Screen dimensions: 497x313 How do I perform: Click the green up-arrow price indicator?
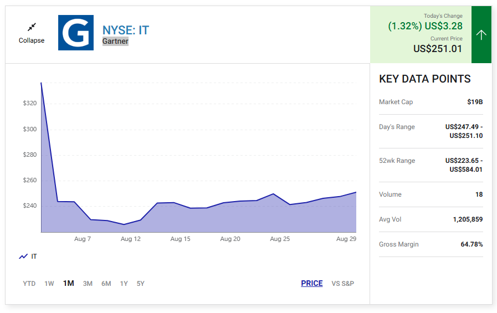pyautogui.click(x=481, y=34)
